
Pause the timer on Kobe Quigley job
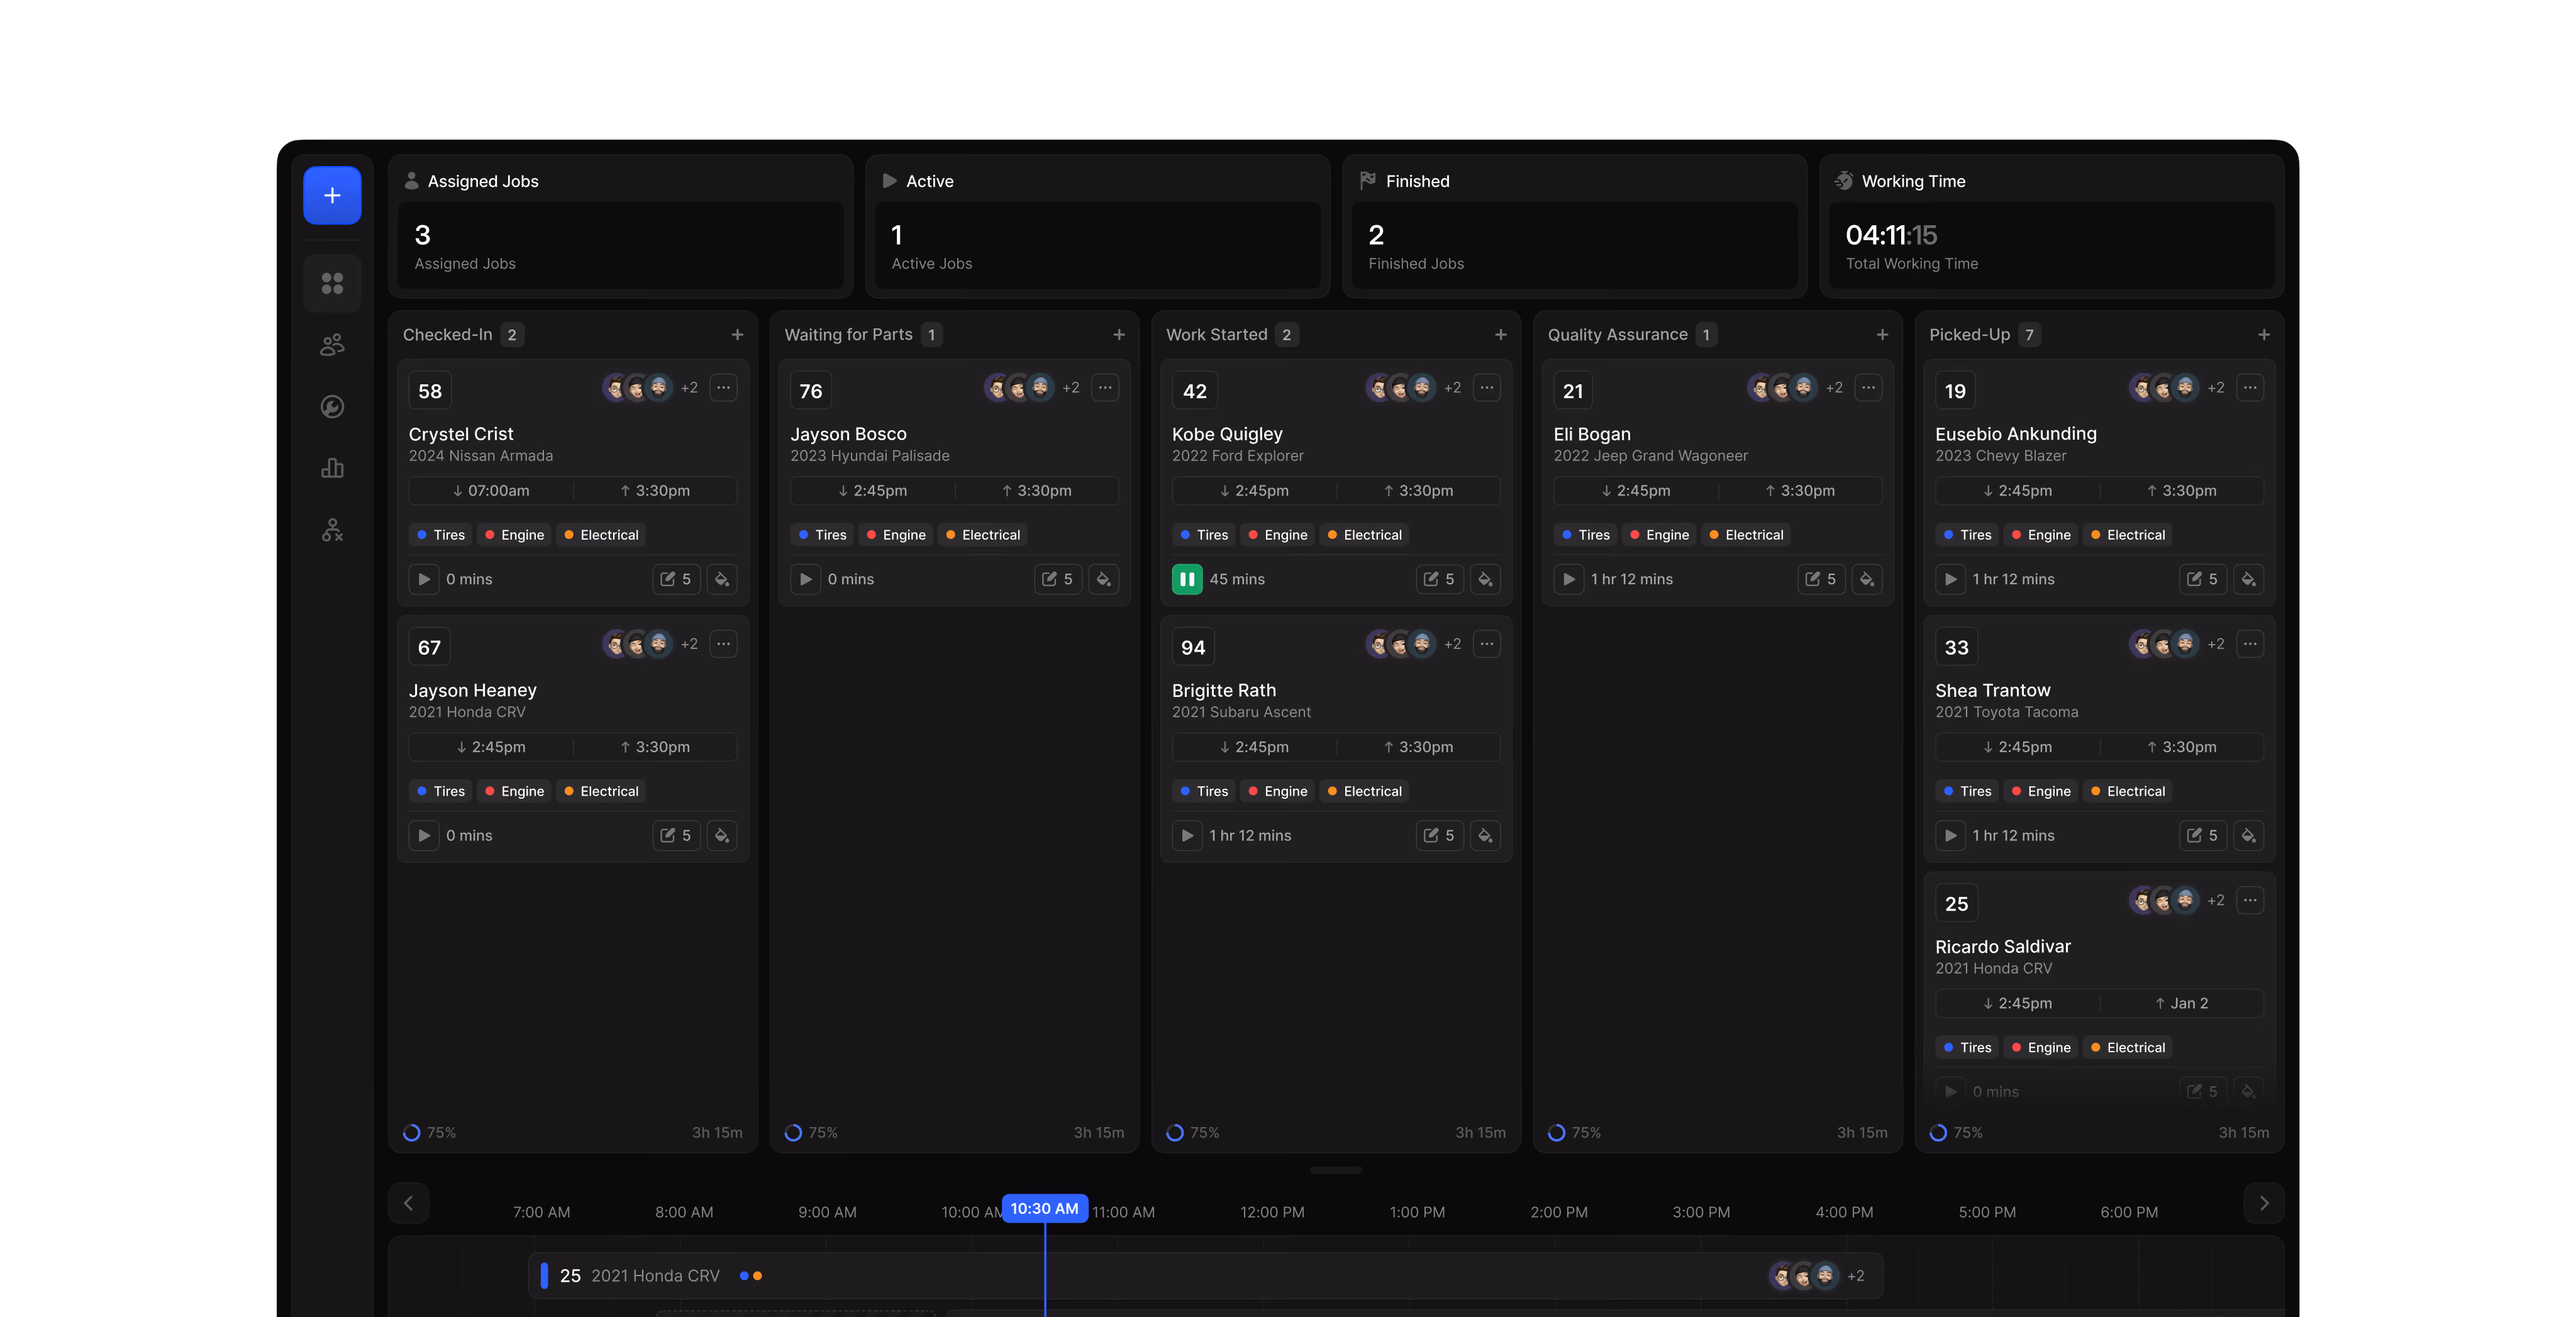[x=1187, y=579]
